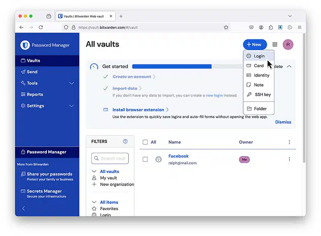Expand the Settings sidebar section
Viewport: 321px width, 236px height.
pos(72,106)
